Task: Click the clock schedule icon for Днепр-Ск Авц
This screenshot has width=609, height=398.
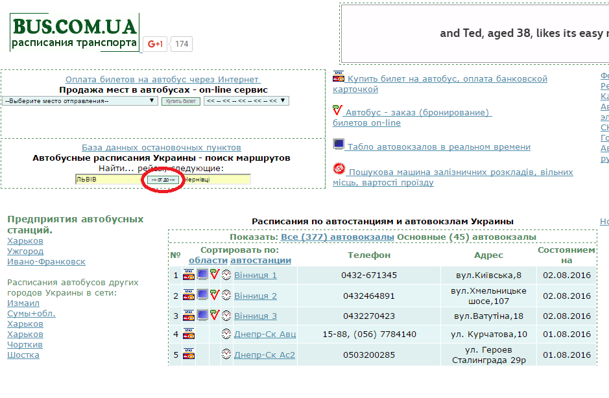Action: click(226, 334)
